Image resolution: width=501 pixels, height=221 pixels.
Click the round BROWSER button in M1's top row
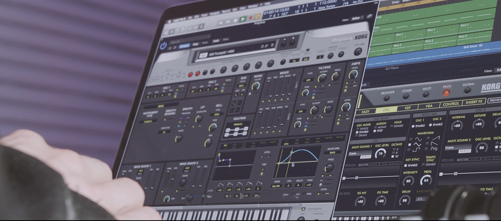pyautogui.click(x=386, y=99)
